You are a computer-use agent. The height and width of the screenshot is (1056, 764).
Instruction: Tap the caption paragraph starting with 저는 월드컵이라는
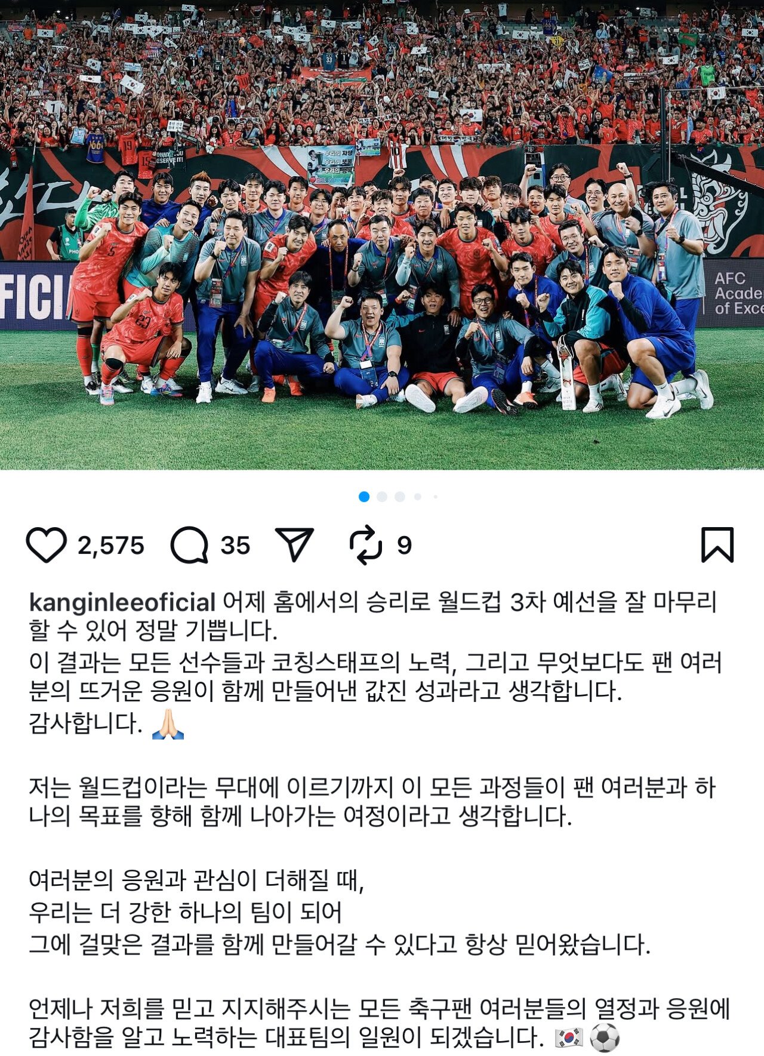click(372, 802)
